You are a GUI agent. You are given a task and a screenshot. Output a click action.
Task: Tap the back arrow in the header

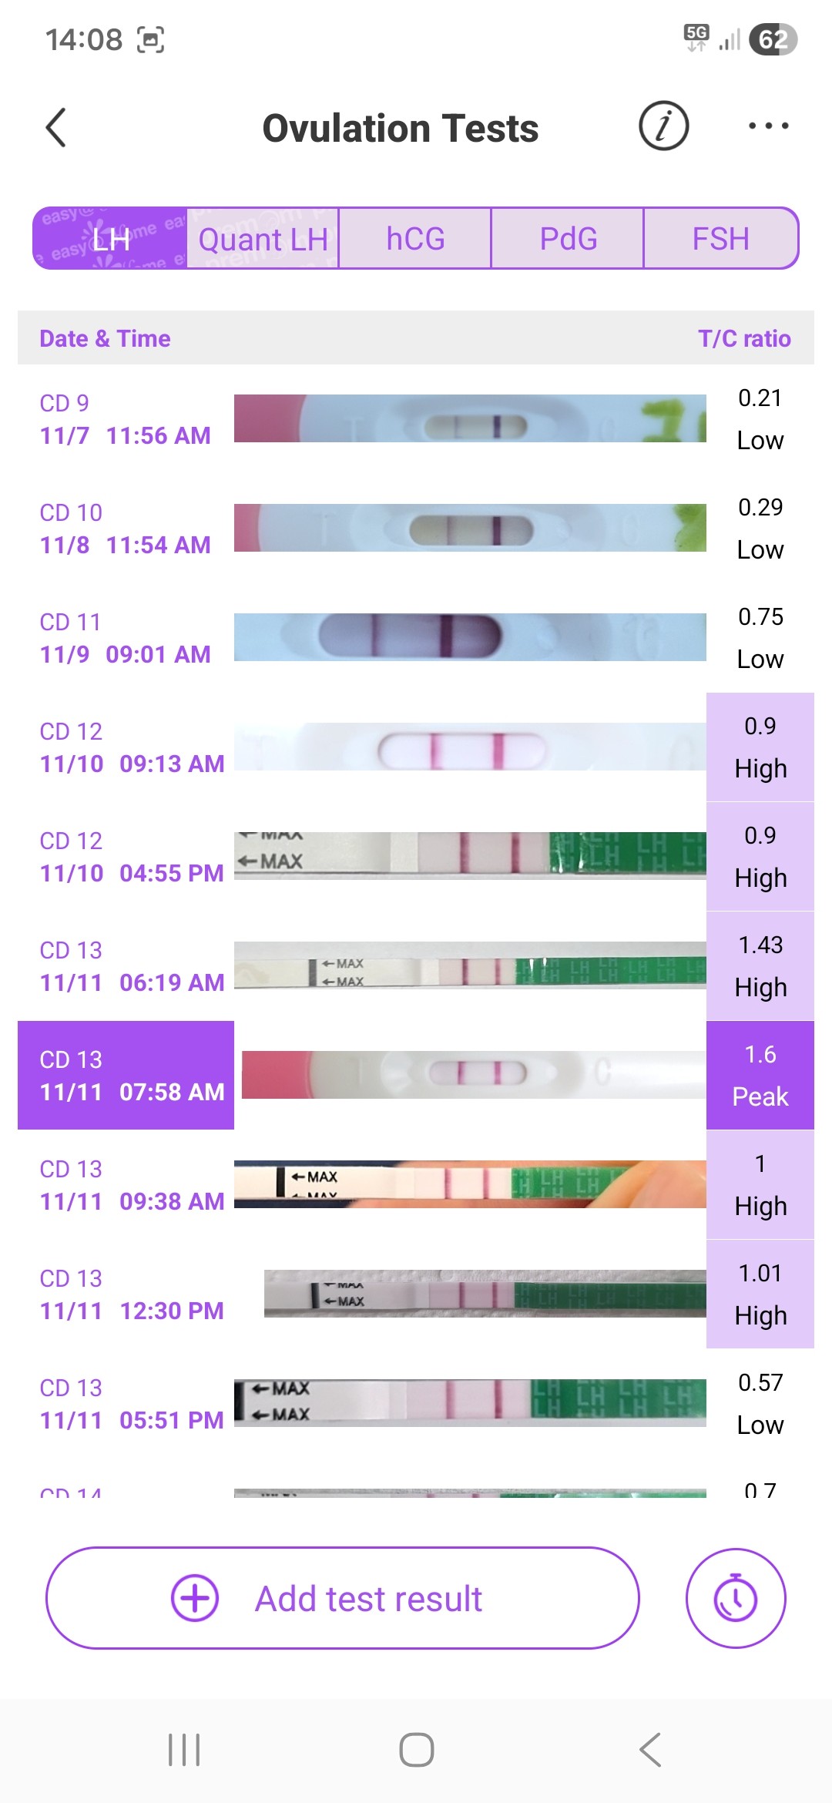56,127
